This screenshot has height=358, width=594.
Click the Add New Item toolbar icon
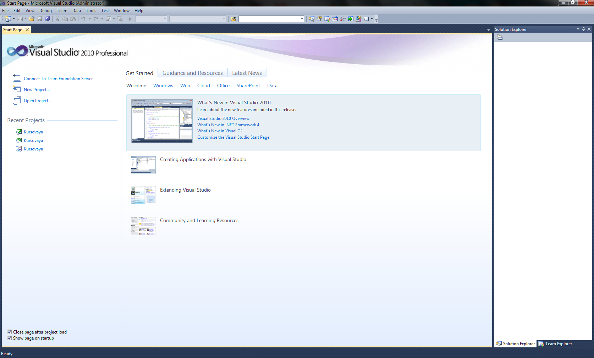point(20,19)
